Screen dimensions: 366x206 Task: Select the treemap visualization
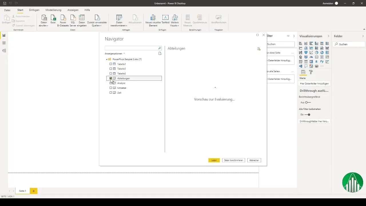coord(327,52)
